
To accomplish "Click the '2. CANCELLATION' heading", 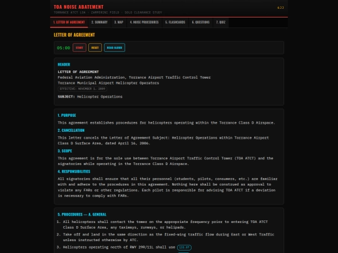I will (71, 131).
